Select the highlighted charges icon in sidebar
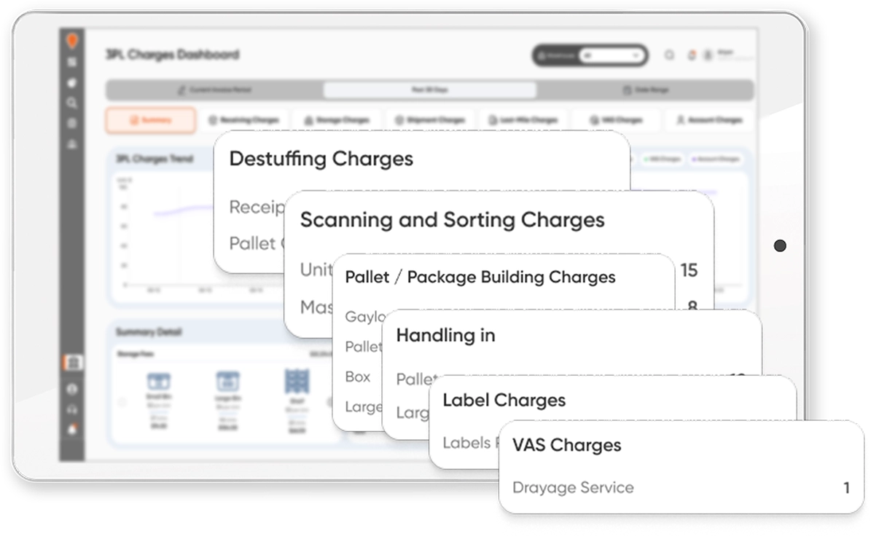Screen dimensions: 871x536 point(72,363)
